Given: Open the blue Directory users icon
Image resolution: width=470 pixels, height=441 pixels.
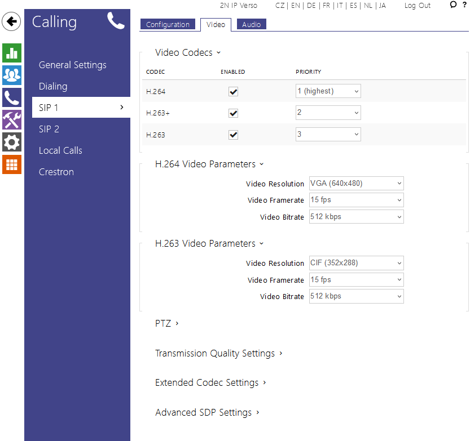Looking at the screenshot, I should tap(11, 75).
